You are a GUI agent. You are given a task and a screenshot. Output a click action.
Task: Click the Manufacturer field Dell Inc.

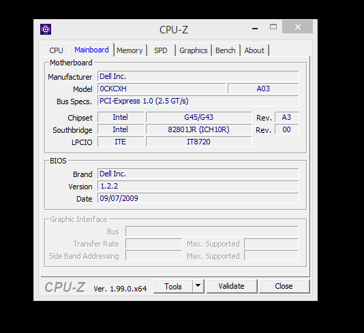[198, 76]
